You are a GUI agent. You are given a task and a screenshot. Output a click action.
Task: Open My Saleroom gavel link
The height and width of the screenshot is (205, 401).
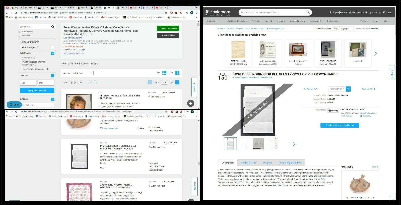click(356, 12)
